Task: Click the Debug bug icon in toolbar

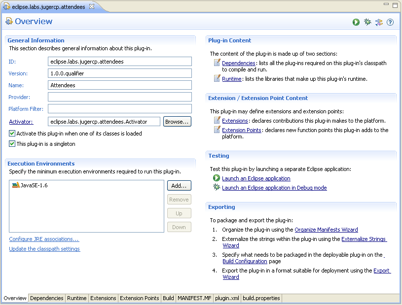Action: tap(367, 22)
